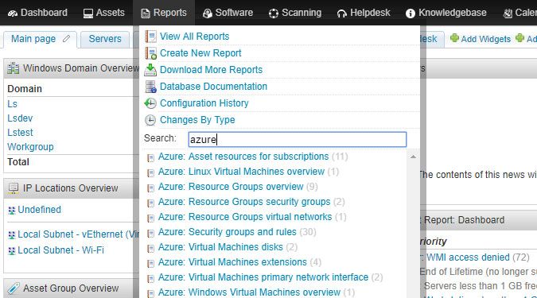The image size is (537, 298).
Task: Open the Lsdev domain link
Action: pos(20,118)
